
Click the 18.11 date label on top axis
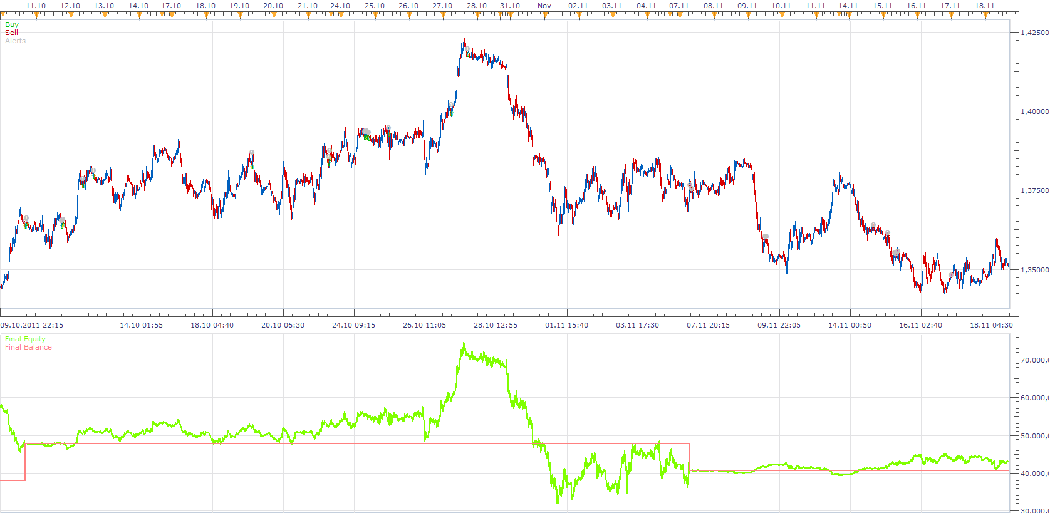pyautogui.click(x=985, y=6)
